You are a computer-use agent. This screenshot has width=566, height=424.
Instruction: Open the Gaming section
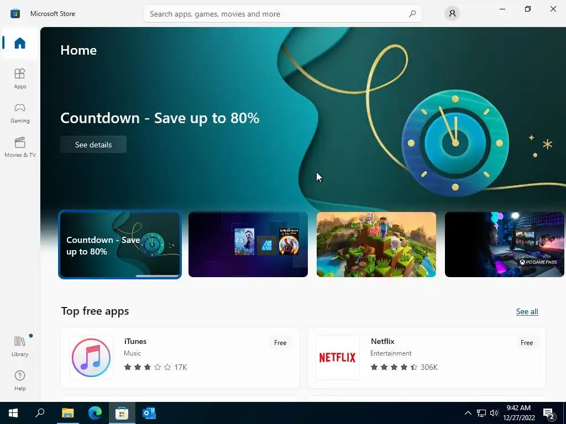20,113
